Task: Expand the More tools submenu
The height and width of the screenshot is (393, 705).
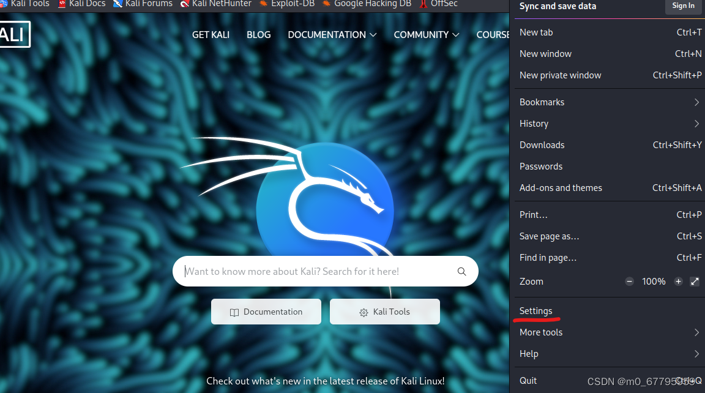Action: (610, 332)
